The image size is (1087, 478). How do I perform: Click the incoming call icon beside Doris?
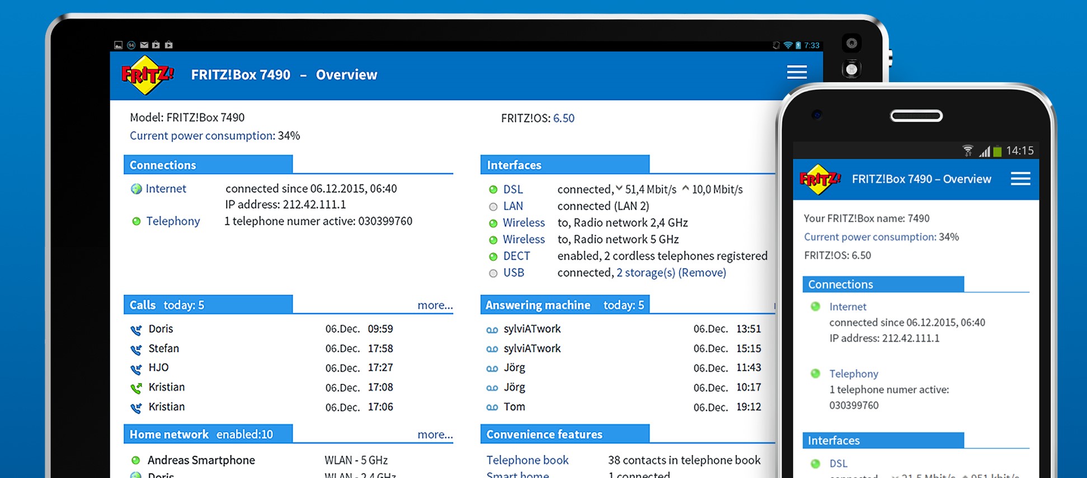pyautogui.click(x=136, y=330)
